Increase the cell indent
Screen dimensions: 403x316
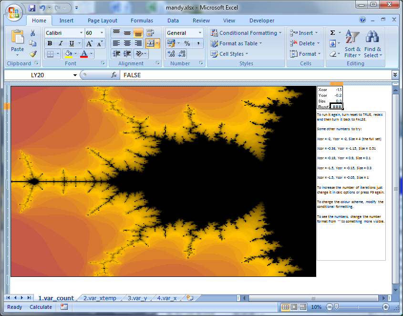(127, 54)
